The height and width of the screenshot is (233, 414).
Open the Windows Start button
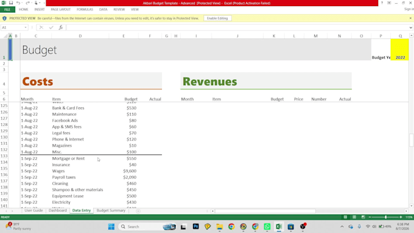coord(111,227)
